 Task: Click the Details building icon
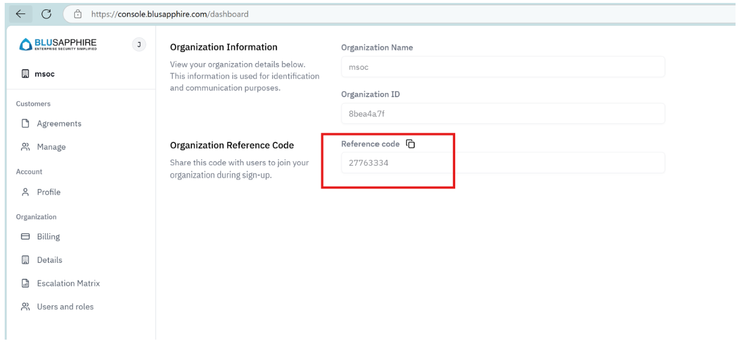(25, 260)
